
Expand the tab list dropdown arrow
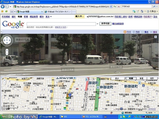15,12
